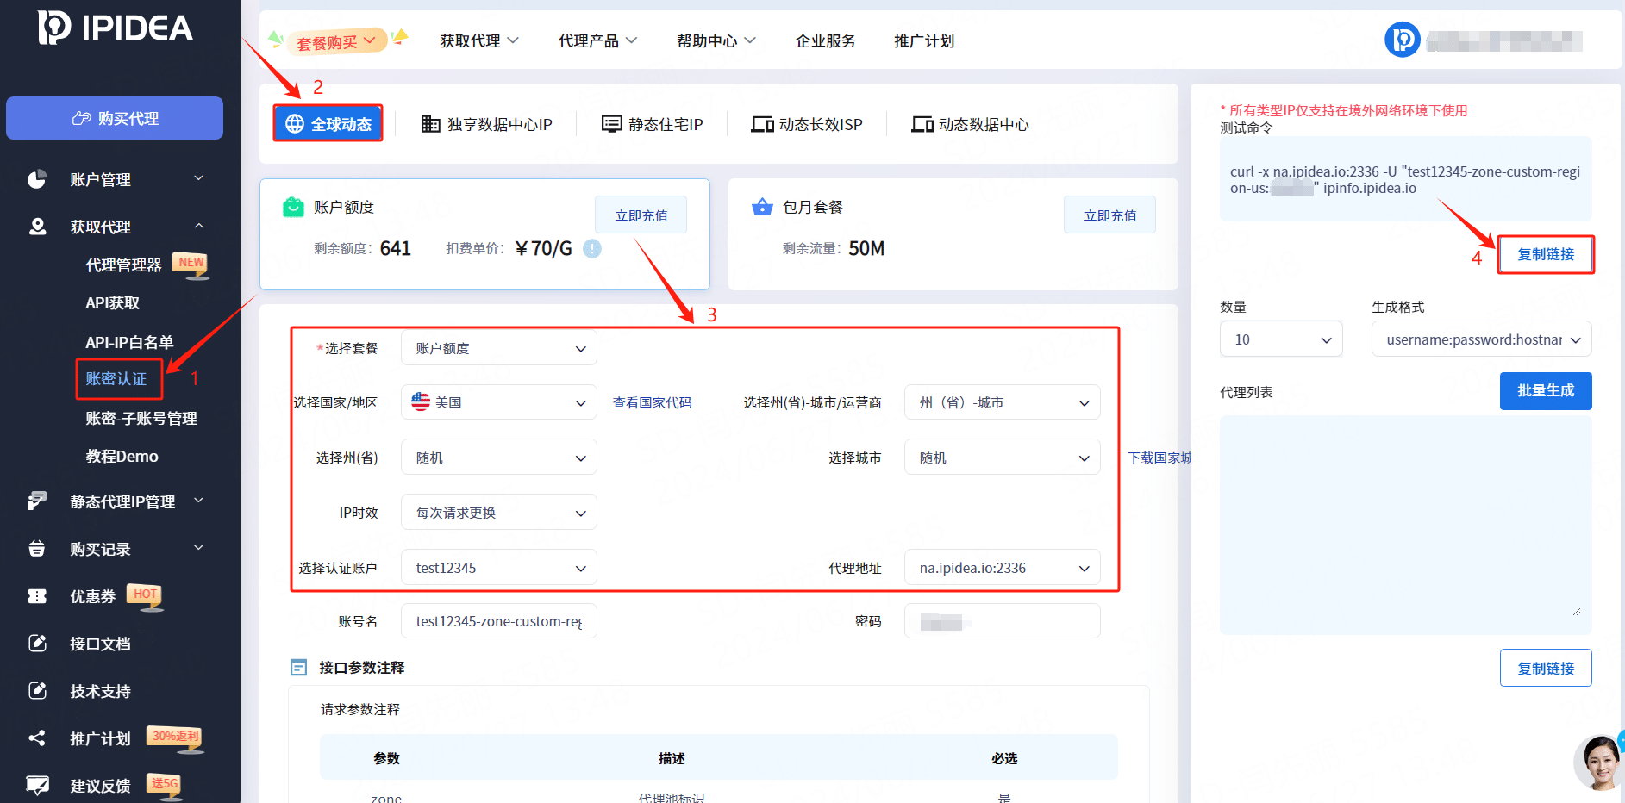Screen dimensions: 1625x803
Task: Expand the 帮助中心 top menu
Action: point(716,40)
